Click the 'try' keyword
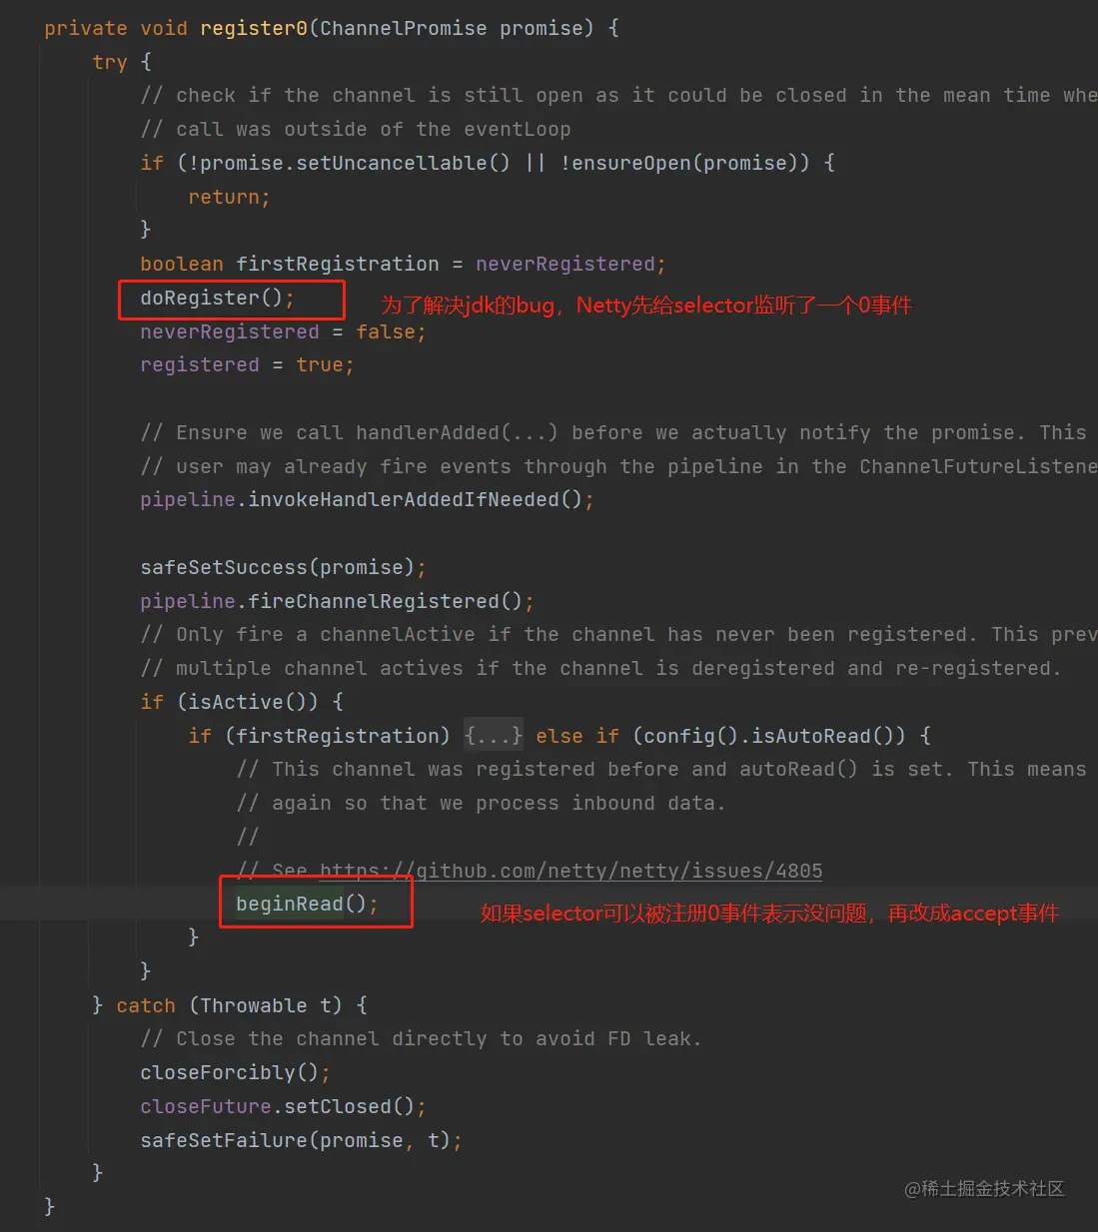This screenshot has width=1098, height=1232. pos(110,62)
